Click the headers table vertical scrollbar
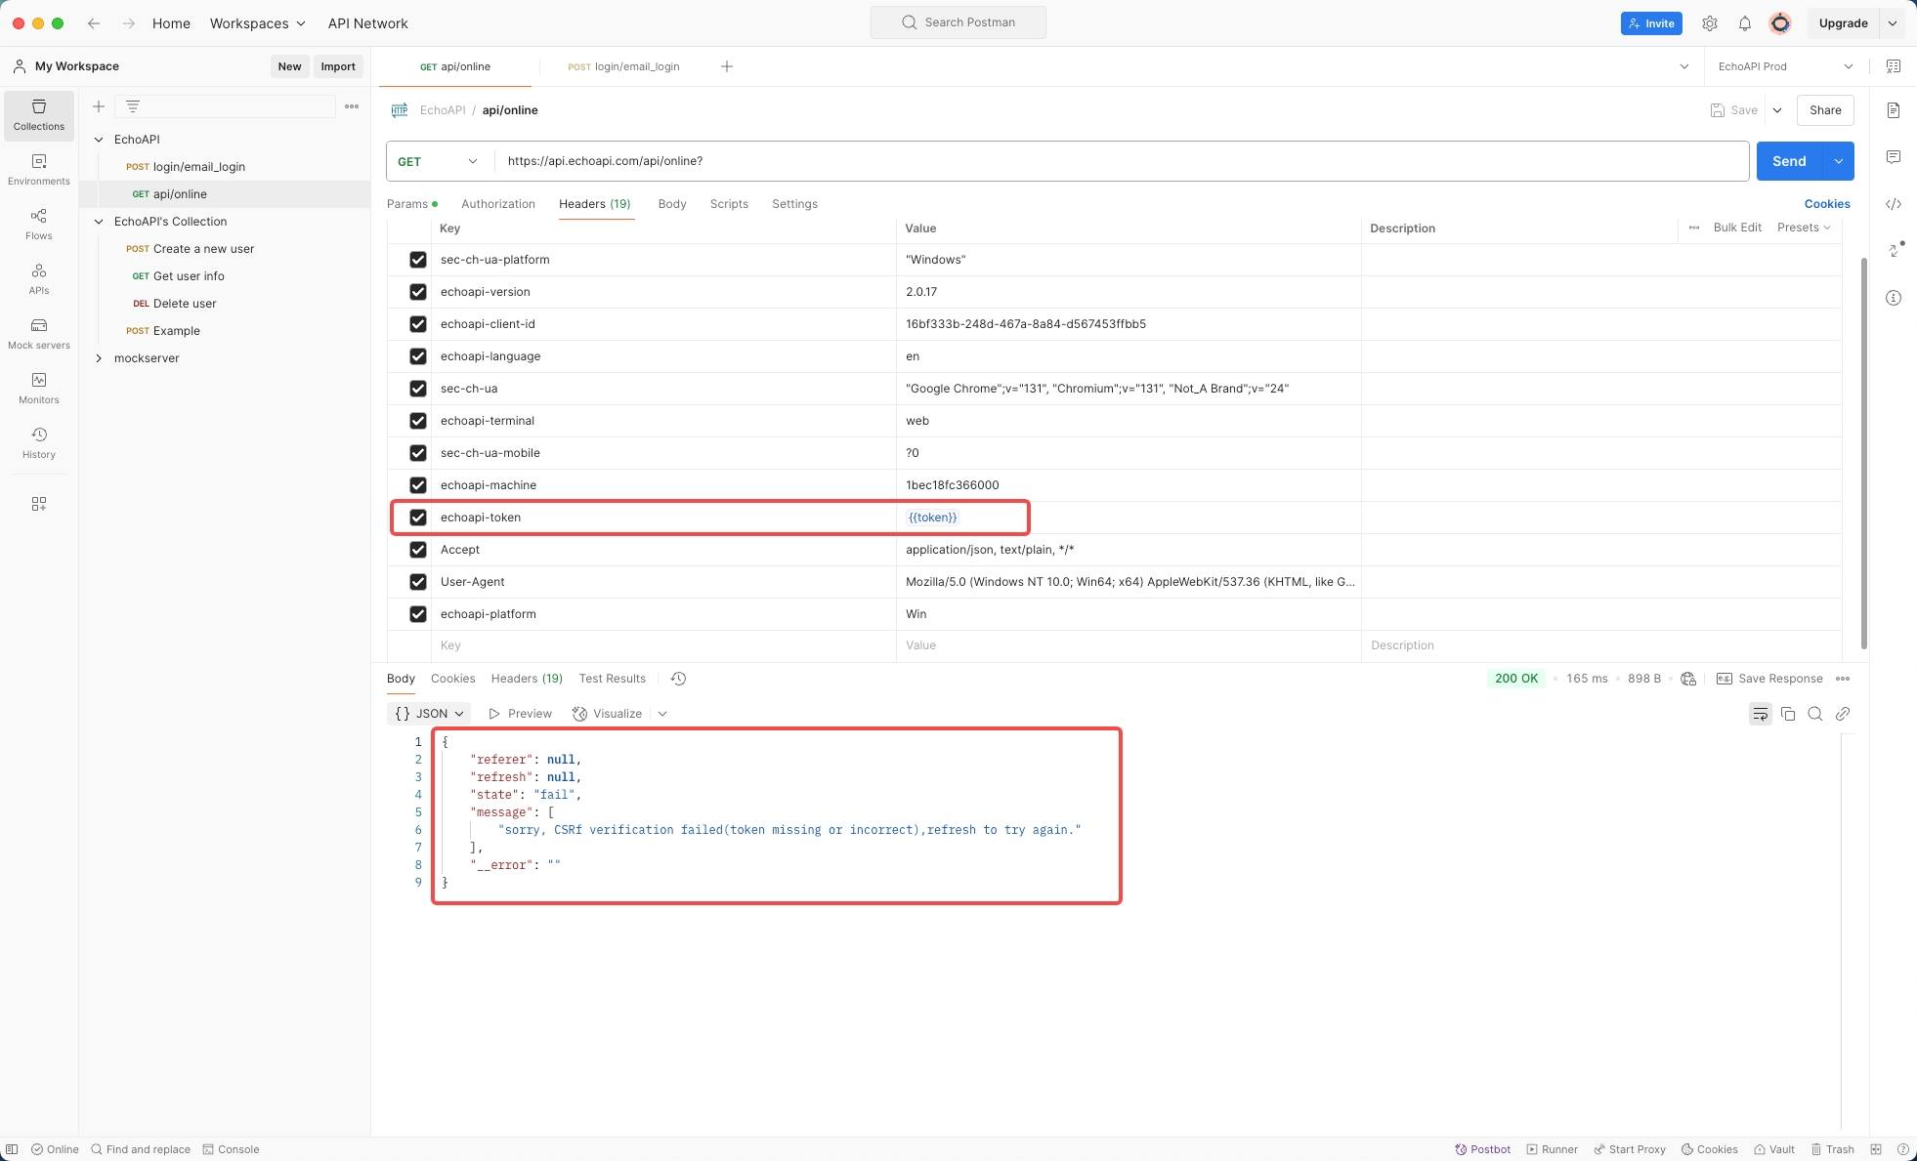Screen dimensions: 1917x1161 (x=1863, y=453)
